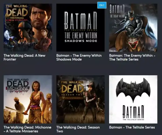Click title "The Walking Dead: Season Two"

point(78,129)
